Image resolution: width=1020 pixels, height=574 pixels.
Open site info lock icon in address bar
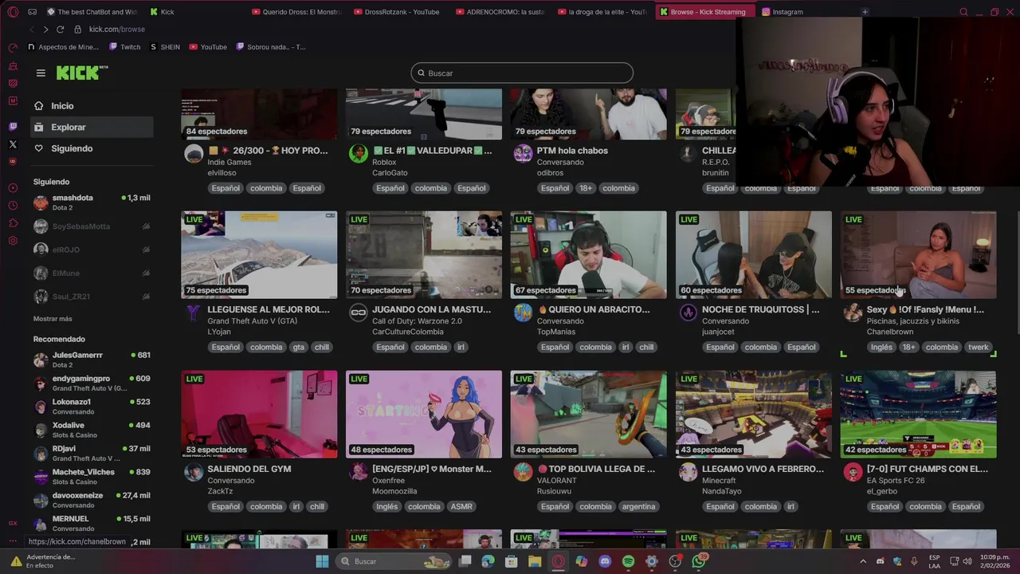tap(77, 29)
